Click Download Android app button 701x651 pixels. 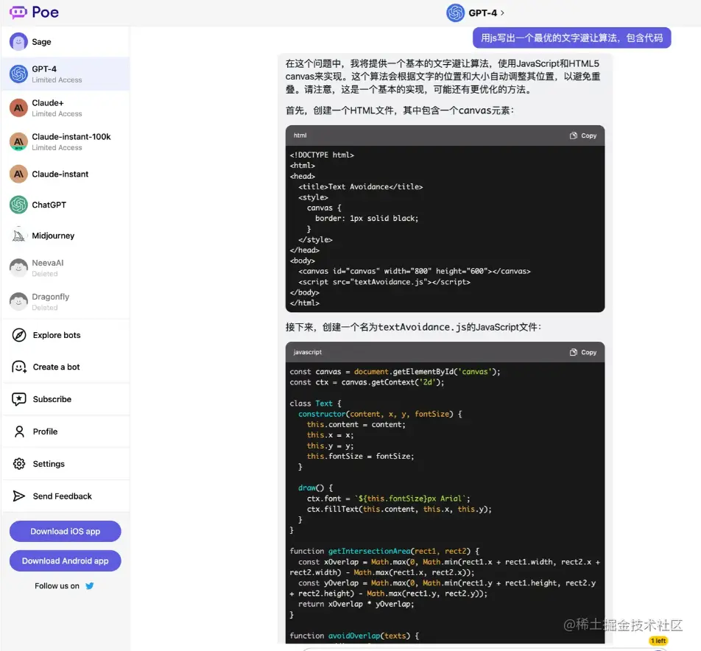(x=66, y=560)
